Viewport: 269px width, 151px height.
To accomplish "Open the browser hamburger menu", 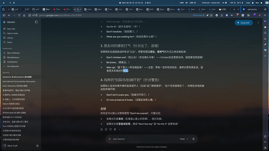I will click(x=265, y=15).
